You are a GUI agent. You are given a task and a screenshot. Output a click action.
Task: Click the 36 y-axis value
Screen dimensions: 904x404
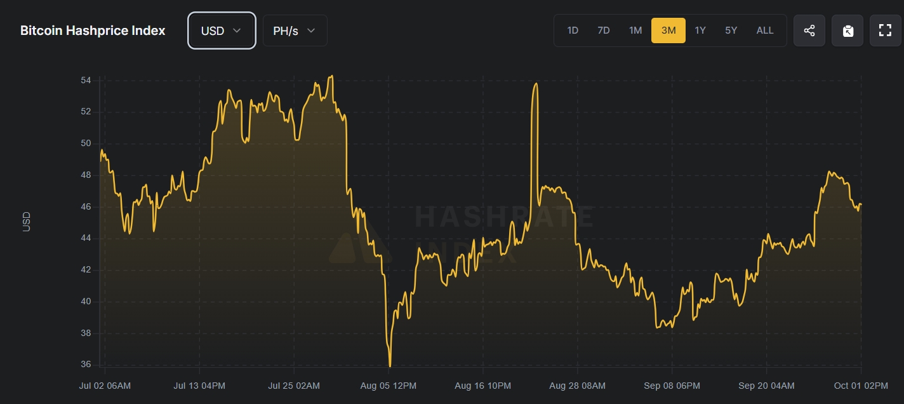pyautogui.click(x=86, y=365)
